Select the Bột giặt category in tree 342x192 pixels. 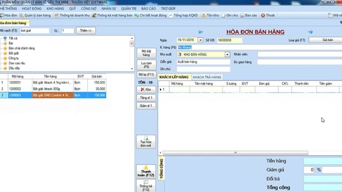pos(14,53)
